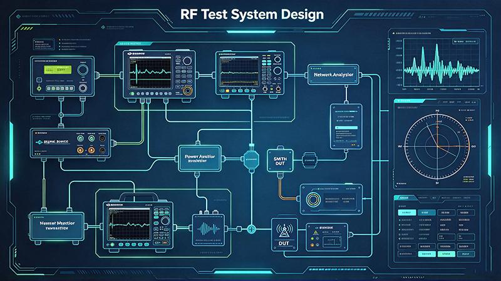Click the warning triangle icon beside the DUT block
501x281 pixels.
(316, 233)
